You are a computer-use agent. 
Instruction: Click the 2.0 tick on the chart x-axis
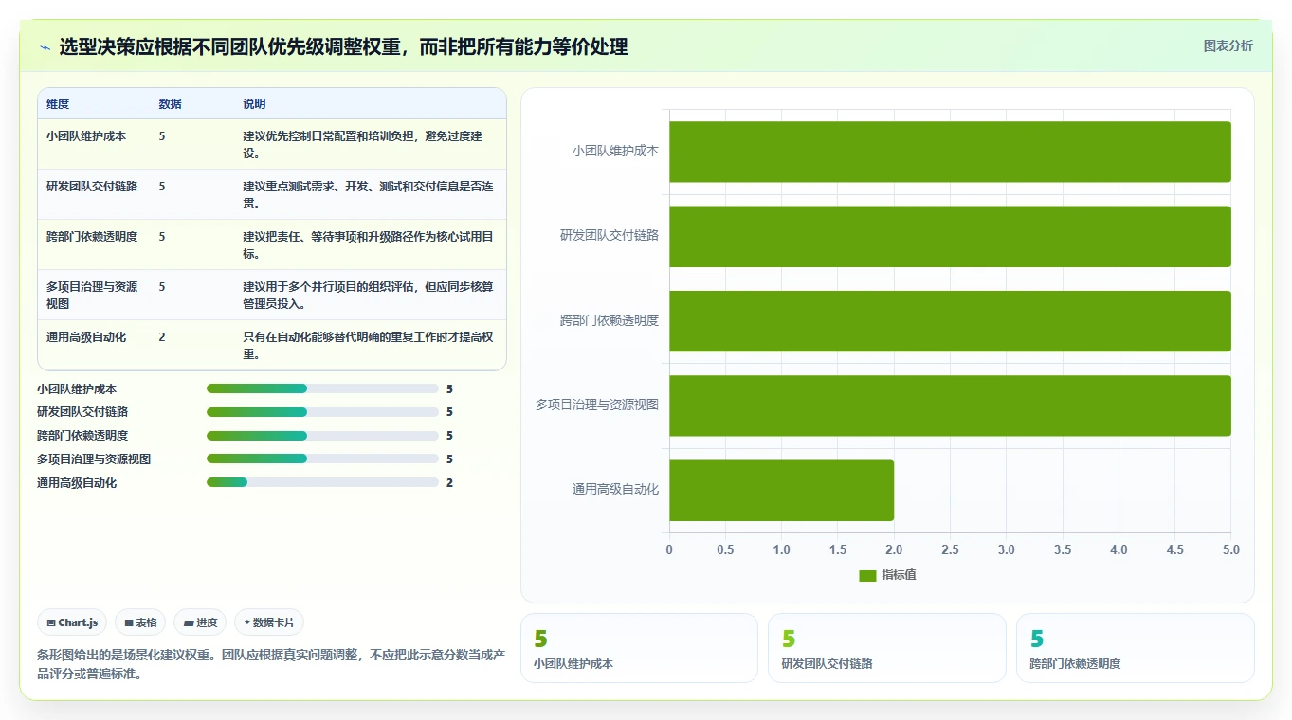(x=894, y=549)
